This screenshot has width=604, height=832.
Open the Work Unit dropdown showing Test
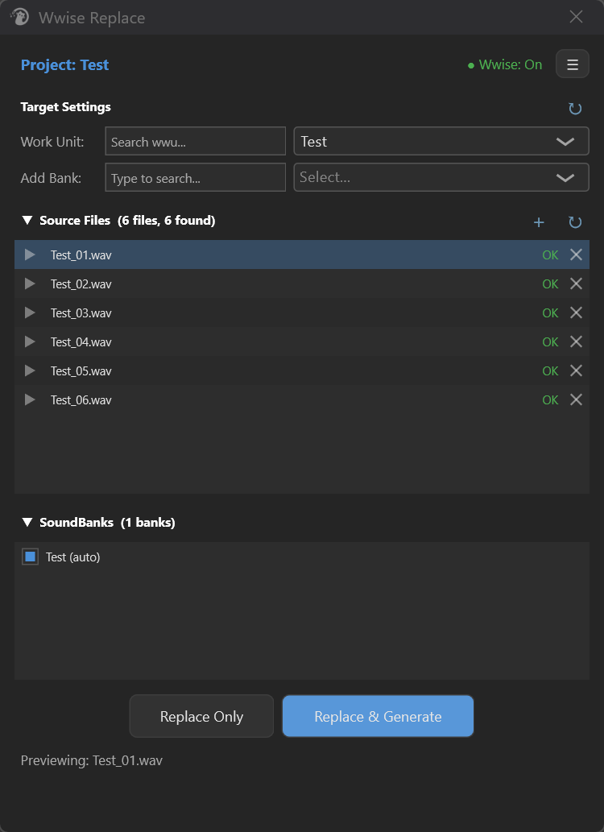441,141
